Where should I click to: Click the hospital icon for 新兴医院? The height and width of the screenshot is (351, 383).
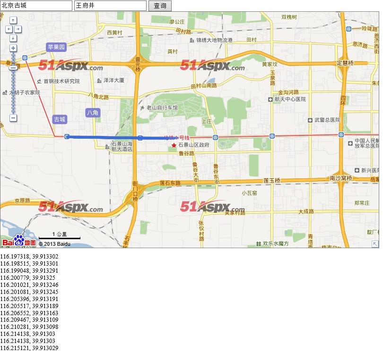(357, 170)
